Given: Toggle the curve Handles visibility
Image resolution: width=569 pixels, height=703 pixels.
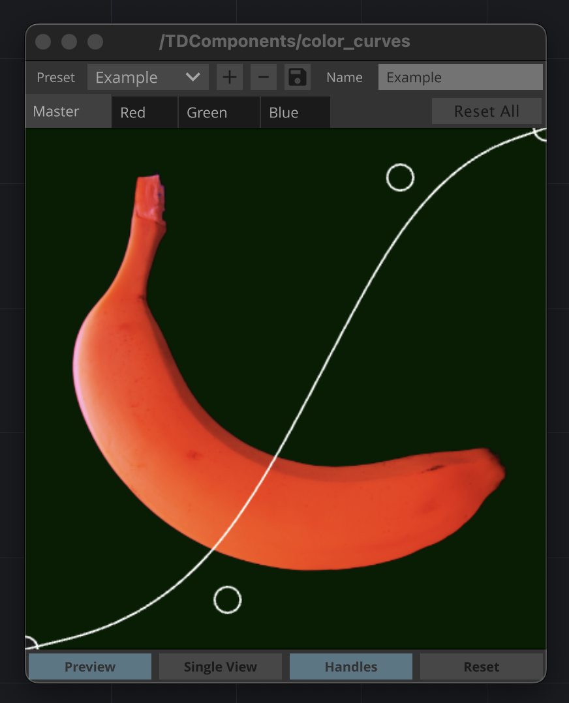Looking at the screenshot, I should [351, 666].
